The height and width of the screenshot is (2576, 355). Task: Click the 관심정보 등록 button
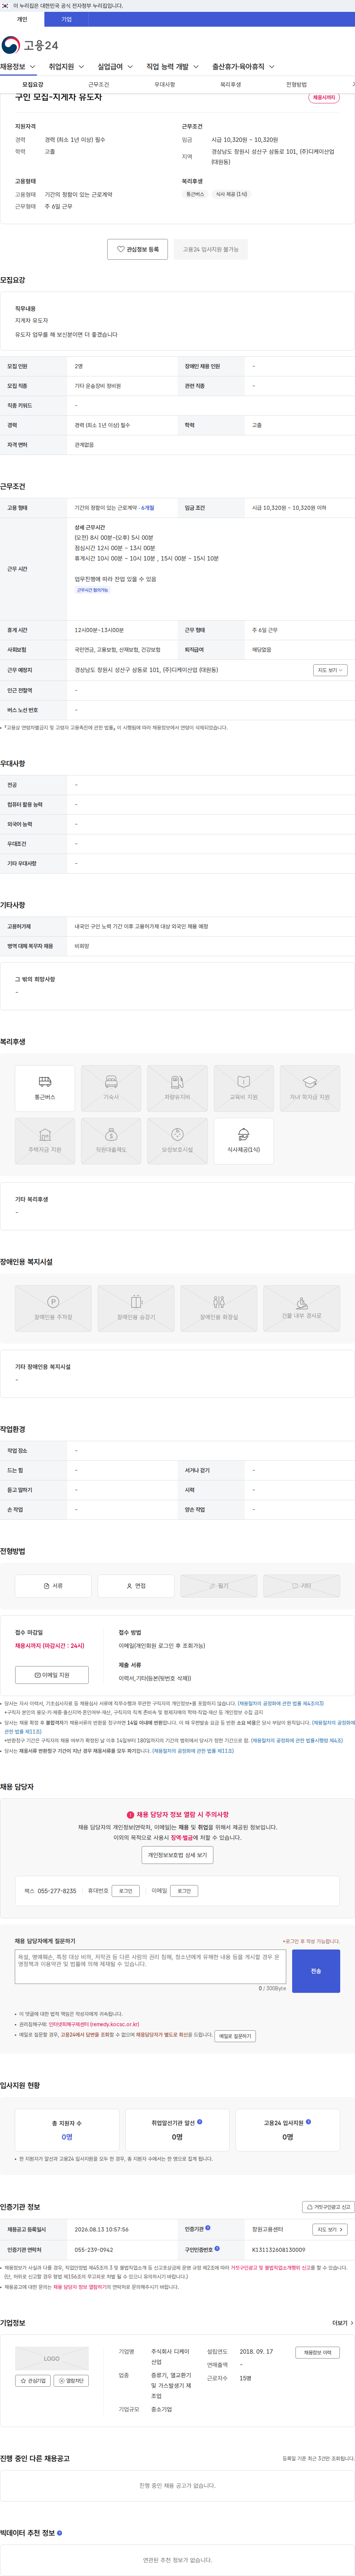click(x=138, y=249)
